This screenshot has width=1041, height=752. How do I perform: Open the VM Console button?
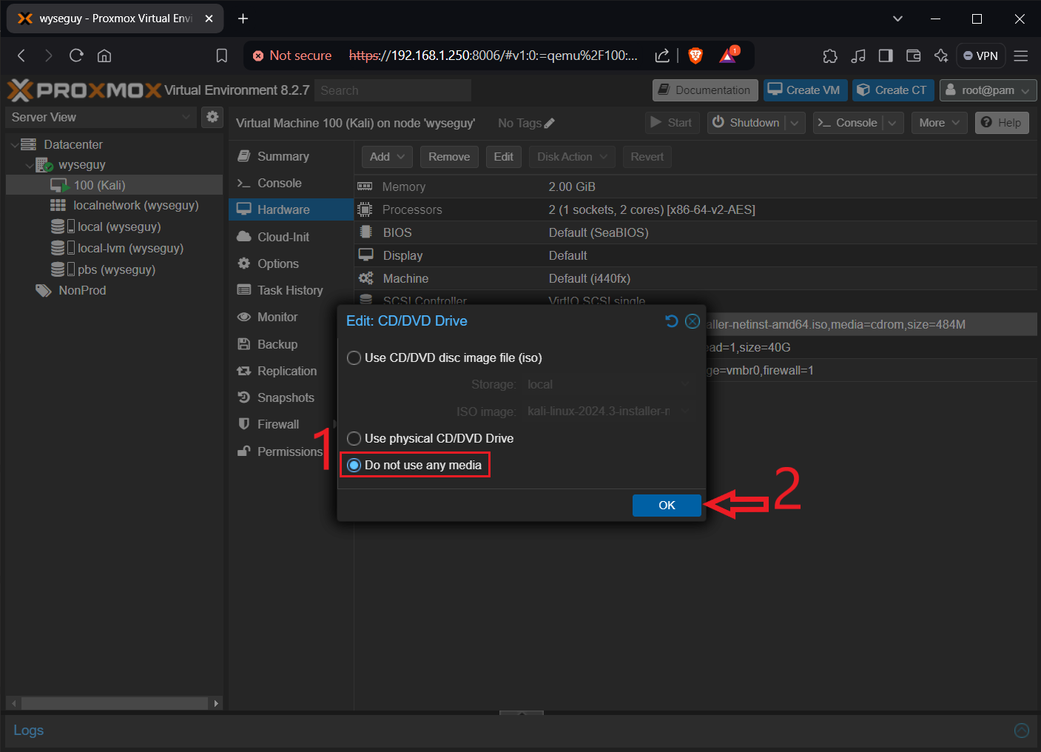click(x=848, y=123)
